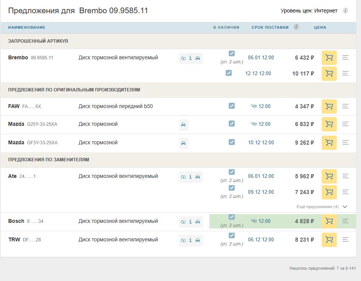Open car applicability icon for TRW row
Image resolution: width=361 pixels, height=281 pixels.
pyautogui.click(x=198, y=240)
